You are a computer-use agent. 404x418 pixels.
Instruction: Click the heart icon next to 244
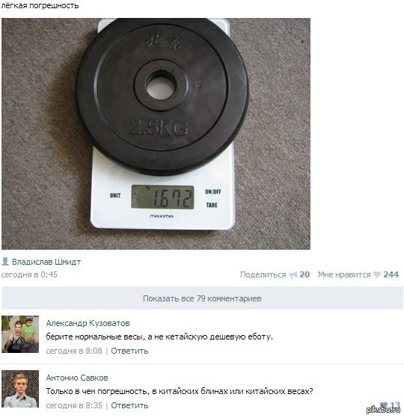pos(377,274)
